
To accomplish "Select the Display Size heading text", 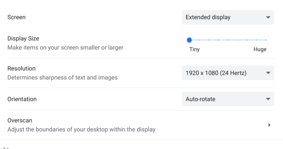I will pyautogui.click(x=23, y=39).
